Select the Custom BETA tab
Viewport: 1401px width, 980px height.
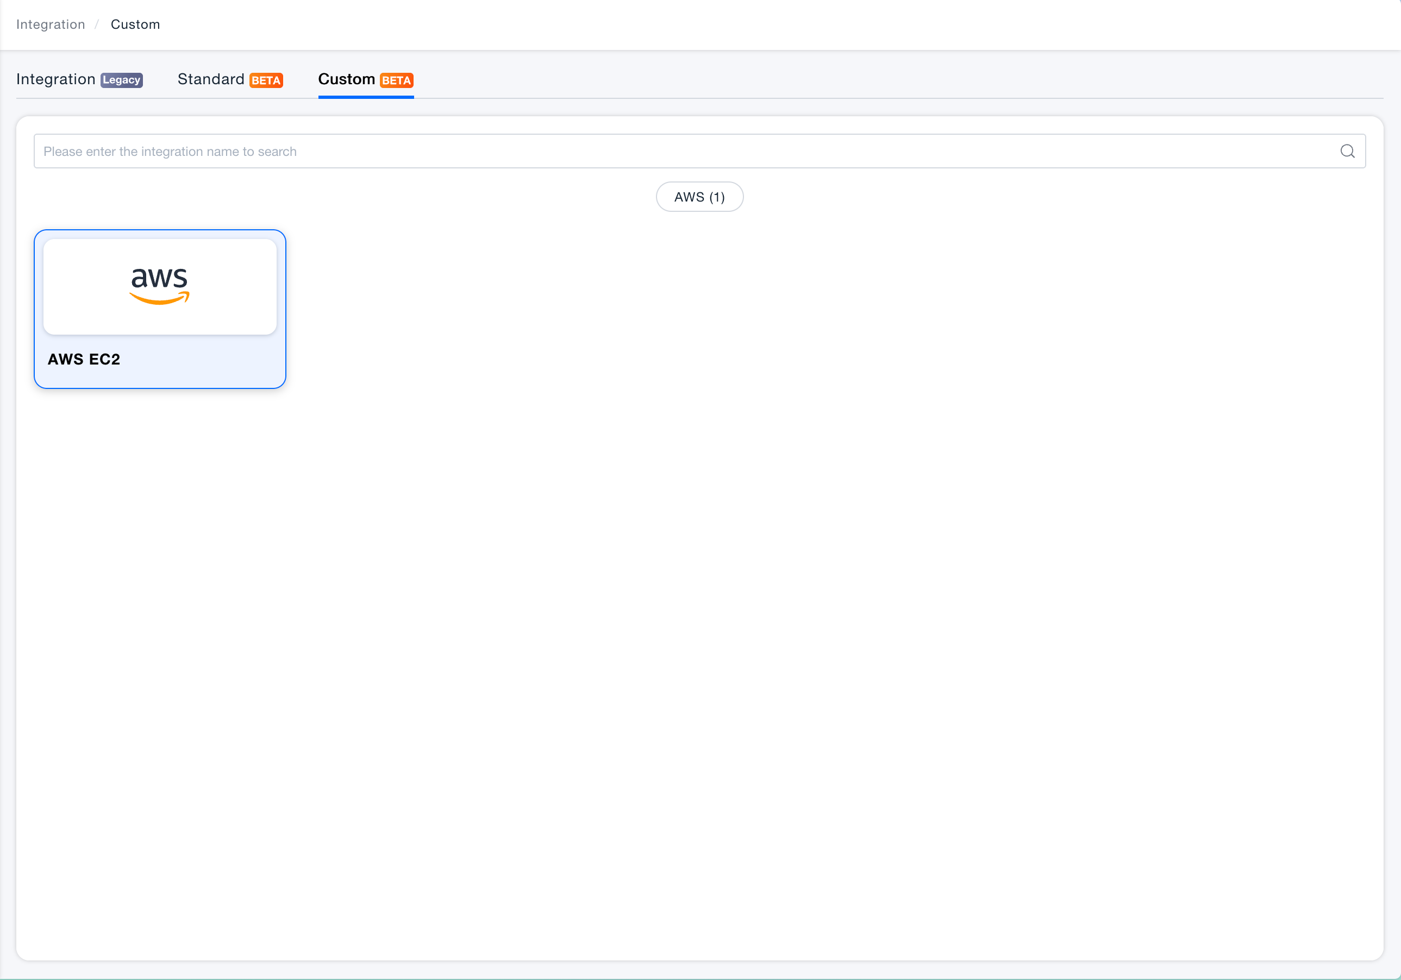pos(366,80)
